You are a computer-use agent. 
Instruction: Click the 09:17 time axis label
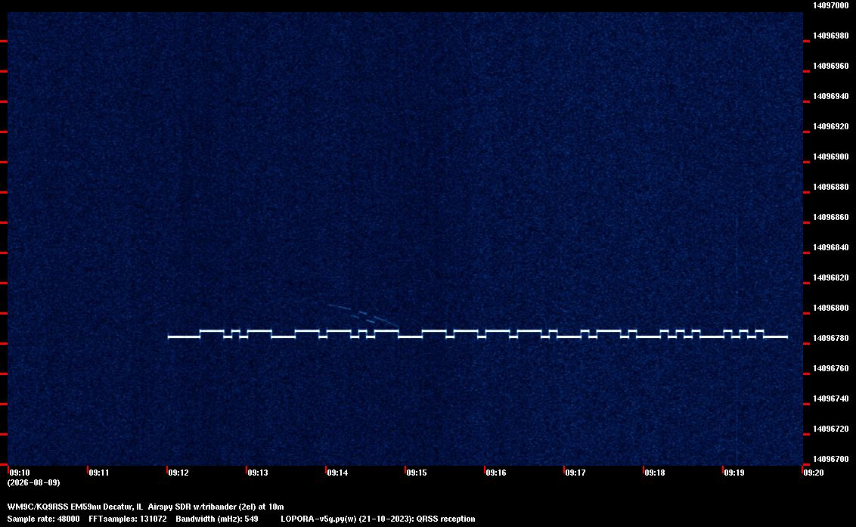(x=575, y=473)
